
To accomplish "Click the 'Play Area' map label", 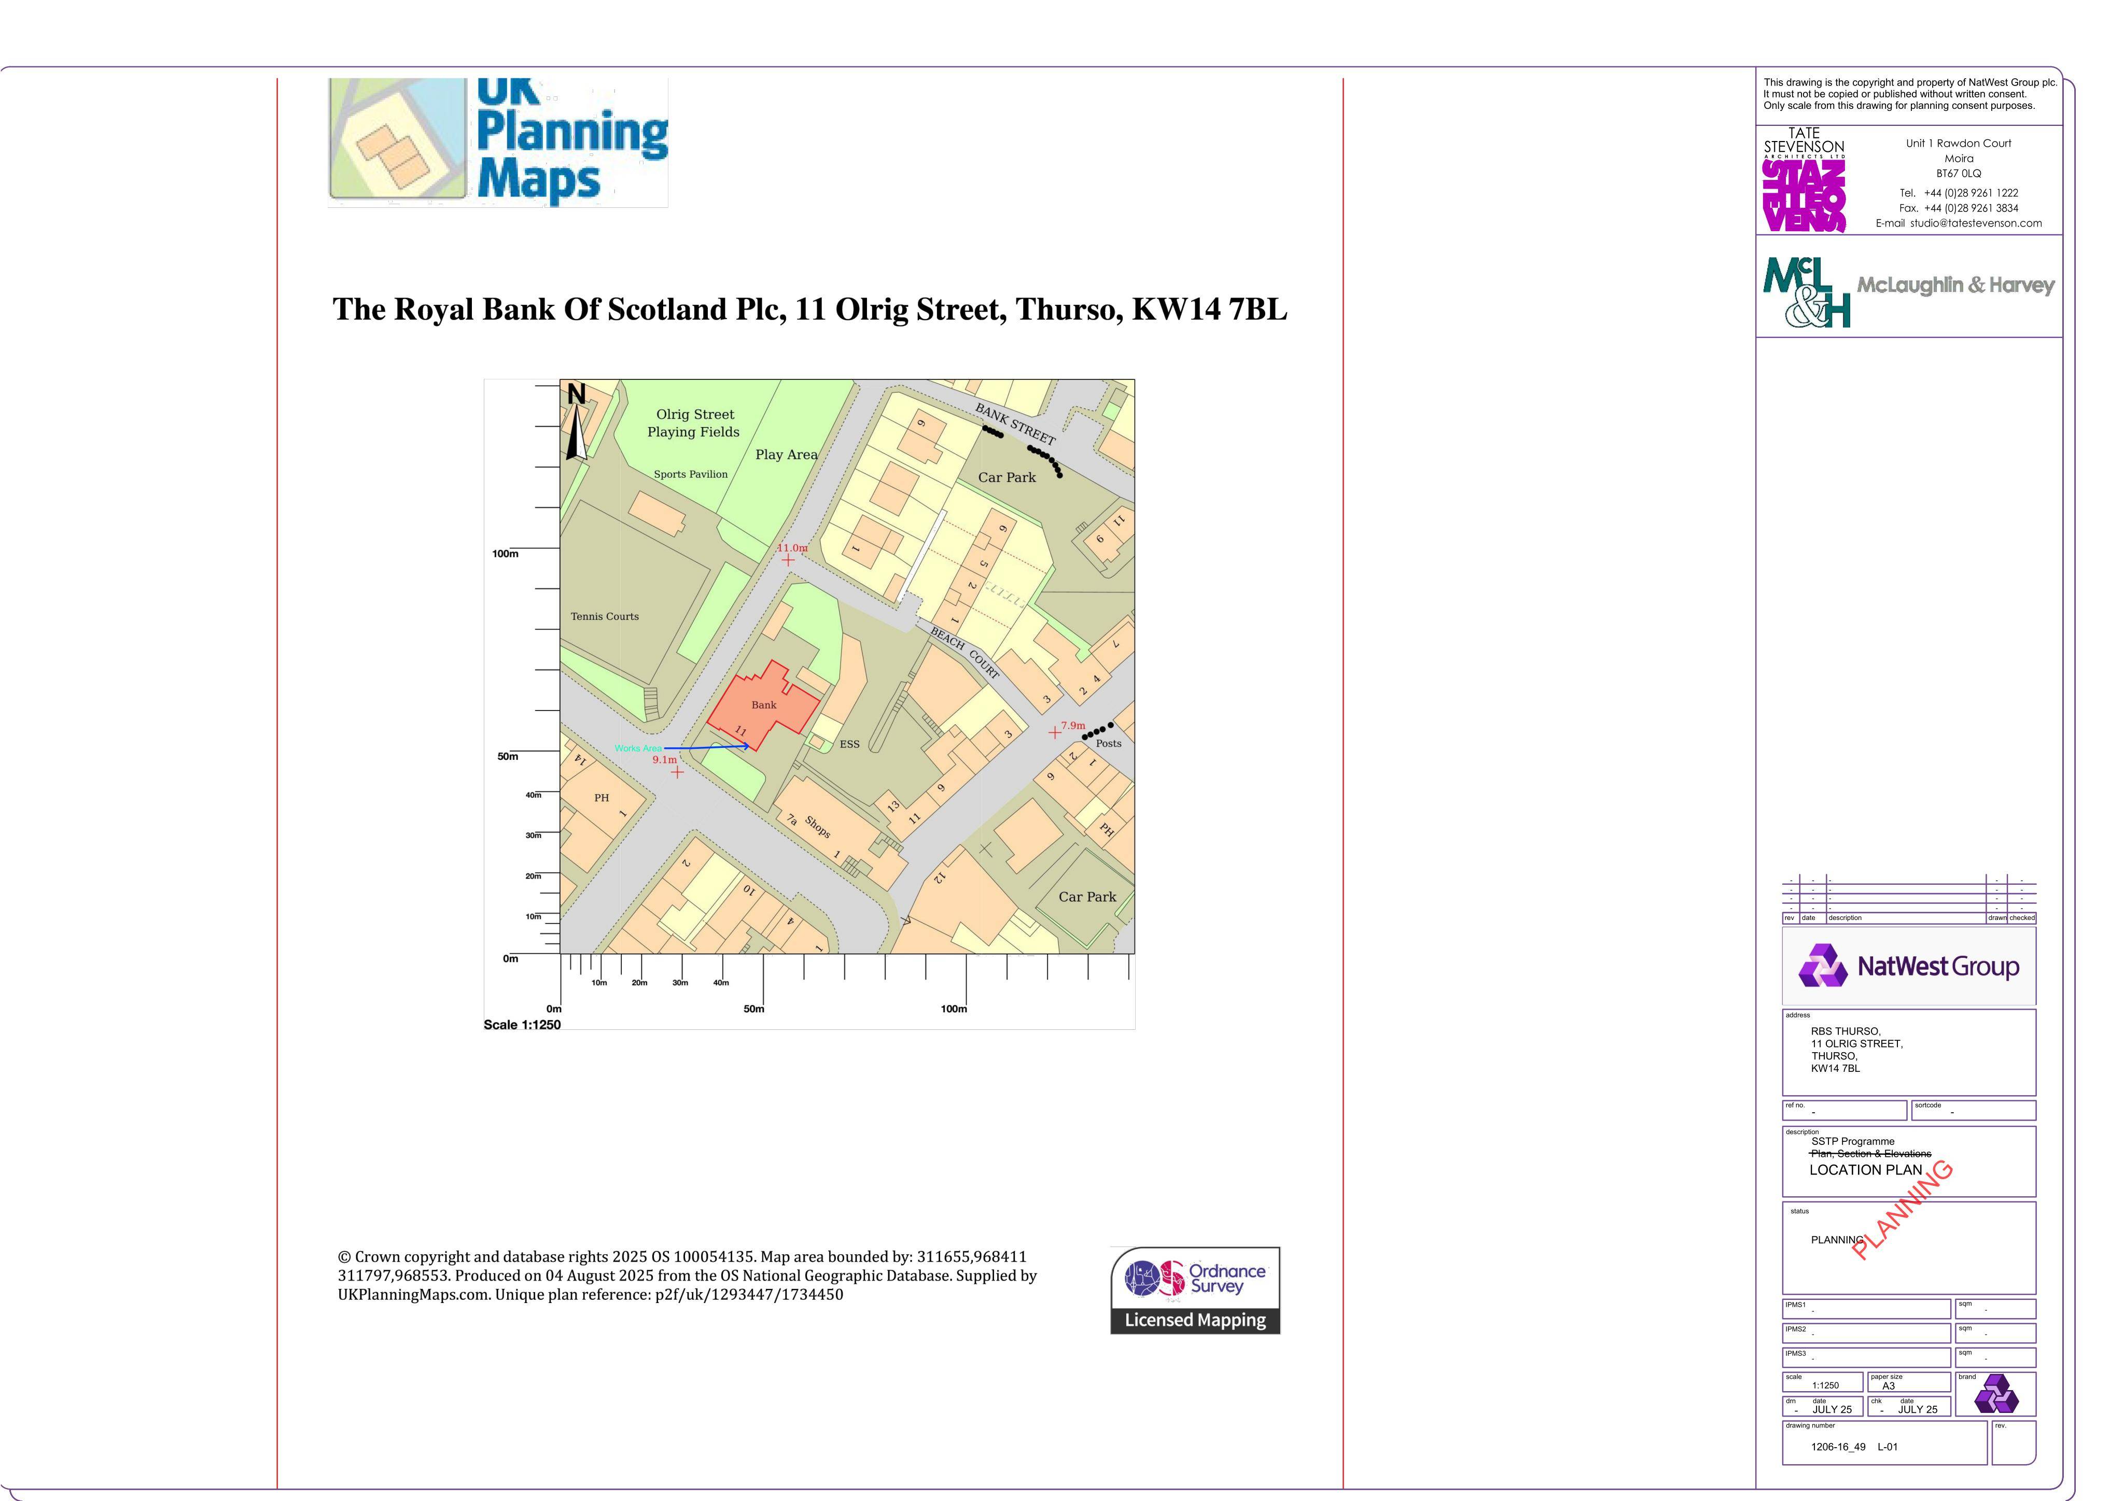I will click(x=786, y=454).
